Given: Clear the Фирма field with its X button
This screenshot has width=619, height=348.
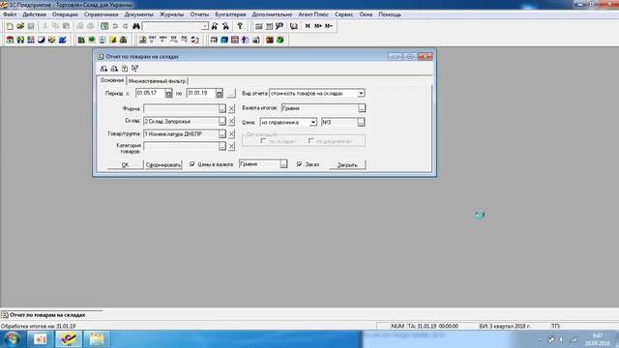Looking at the screenshot, I should point(232,108).
